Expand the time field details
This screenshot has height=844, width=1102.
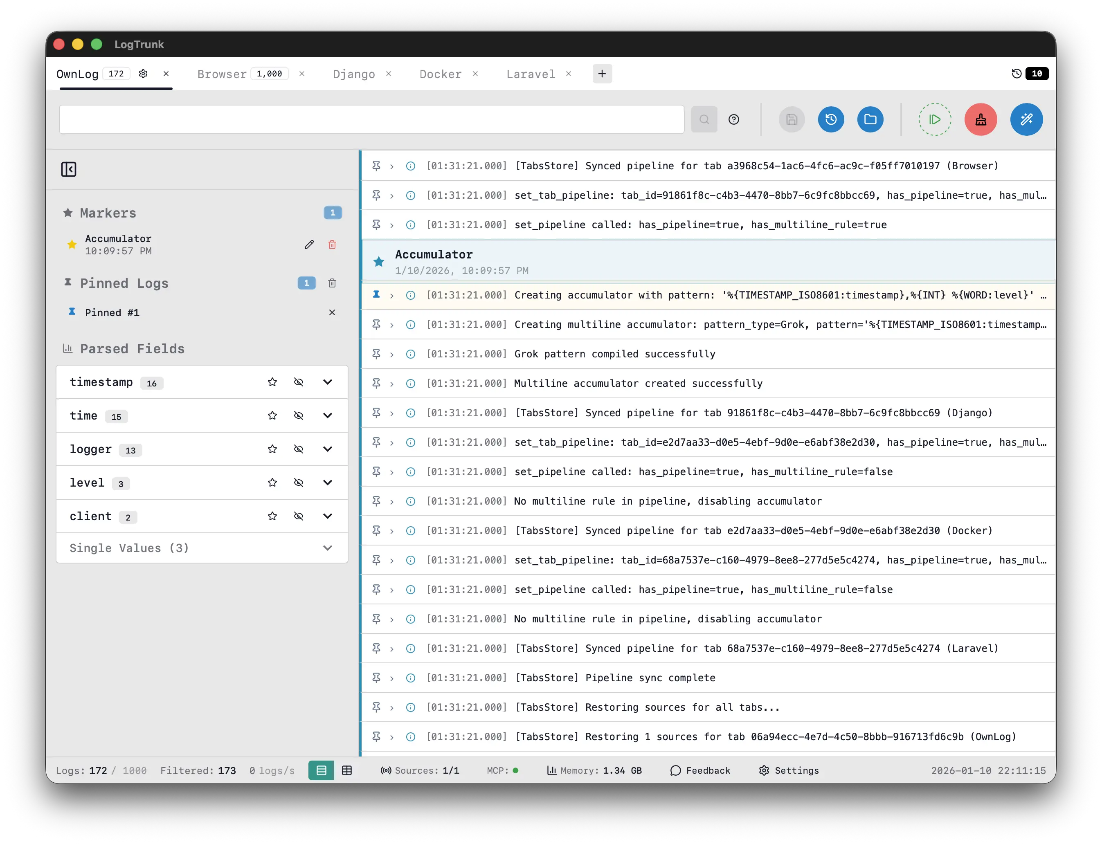click(x=327, y=415)
